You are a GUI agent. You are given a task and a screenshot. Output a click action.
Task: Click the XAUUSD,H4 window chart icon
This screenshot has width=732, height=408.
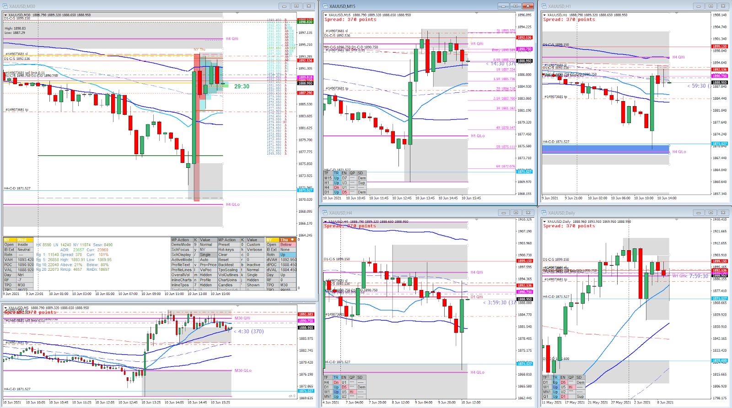coord(325,213)
